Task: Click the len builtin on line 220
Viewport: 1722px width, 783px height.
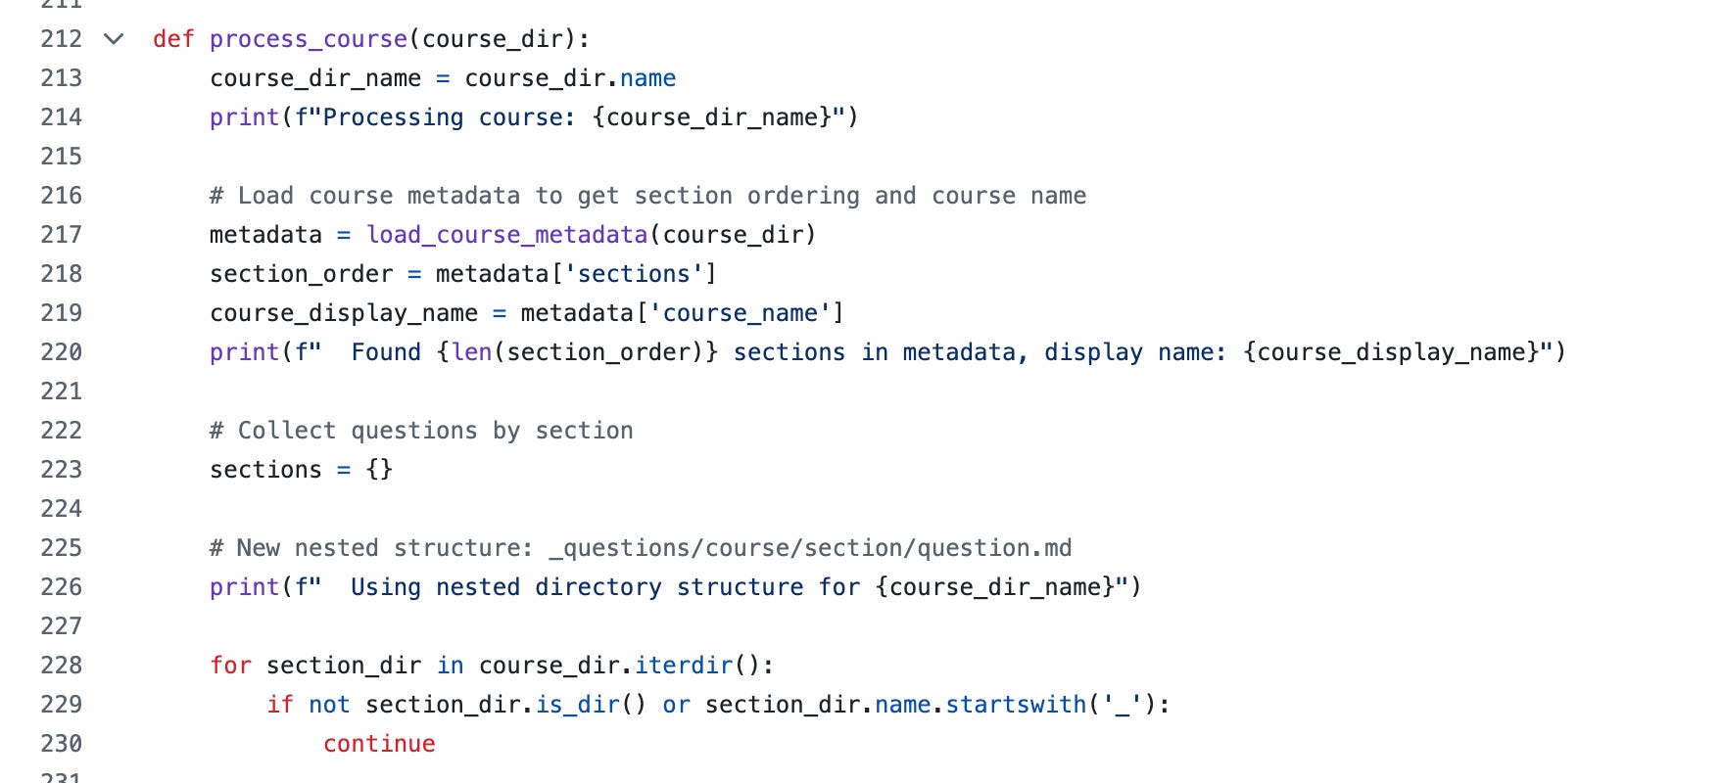Action: click(471, 352)
